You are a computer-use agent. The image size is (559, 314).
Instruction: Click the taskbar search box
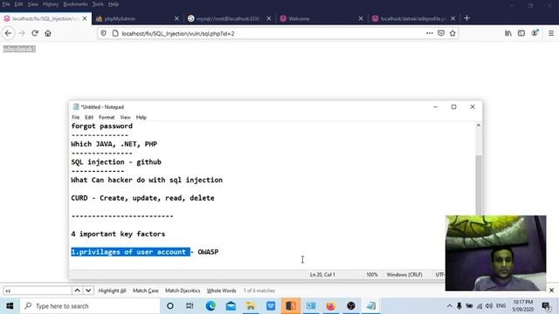tap(90, 306)
